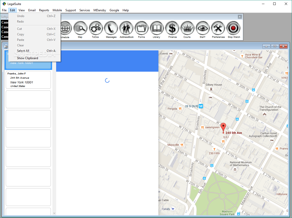The width and height of the screenshot is (292, 218).
Task: Click the Eataly shopping cart icon
Action: point(173,209)
